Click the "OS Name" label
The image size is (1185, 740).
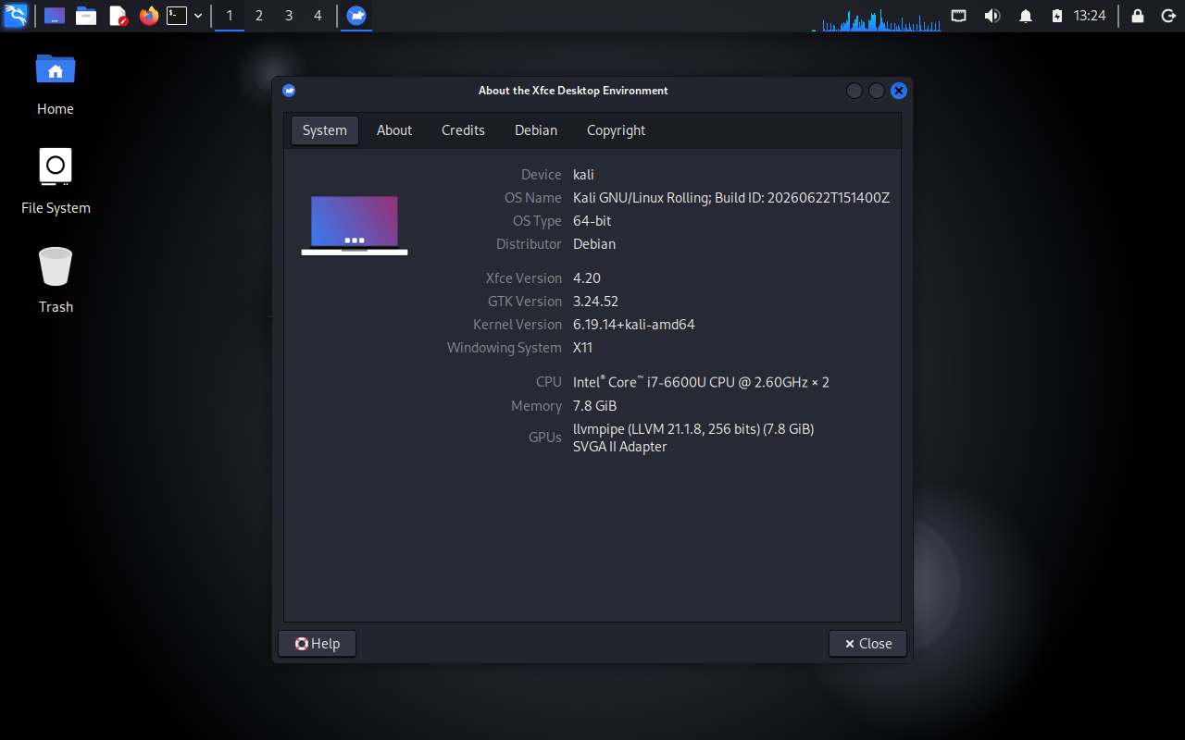533,198
